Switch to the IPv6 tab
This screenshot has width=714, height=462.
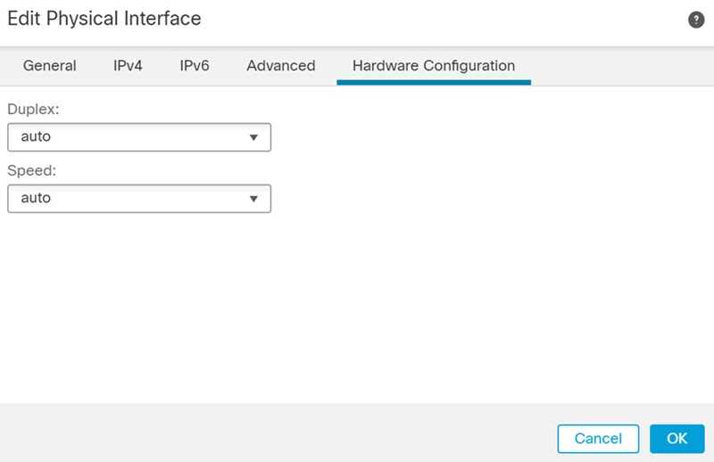[x=195, y=65]
